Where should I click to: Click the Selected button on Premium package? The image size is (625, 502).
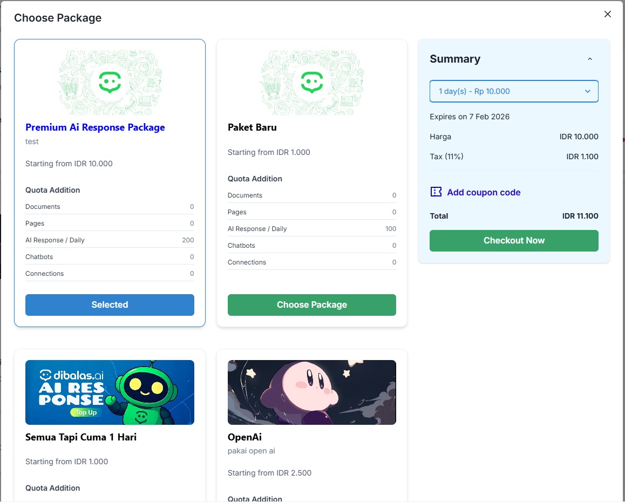tap(110, 305)
